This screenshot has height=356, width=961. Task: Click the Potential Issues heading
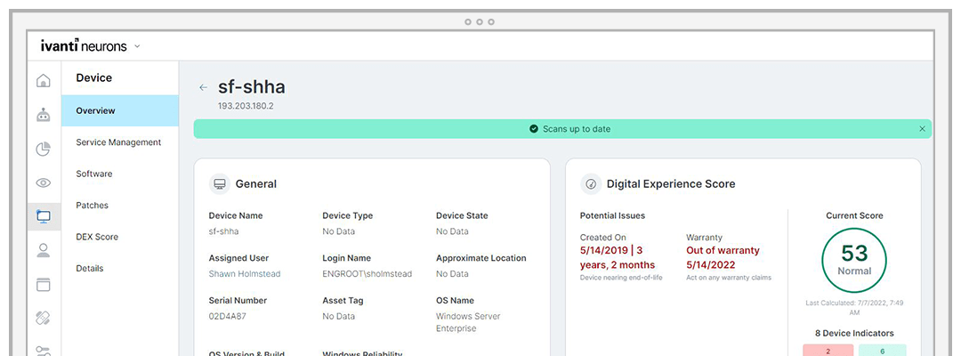click(612, 215)
